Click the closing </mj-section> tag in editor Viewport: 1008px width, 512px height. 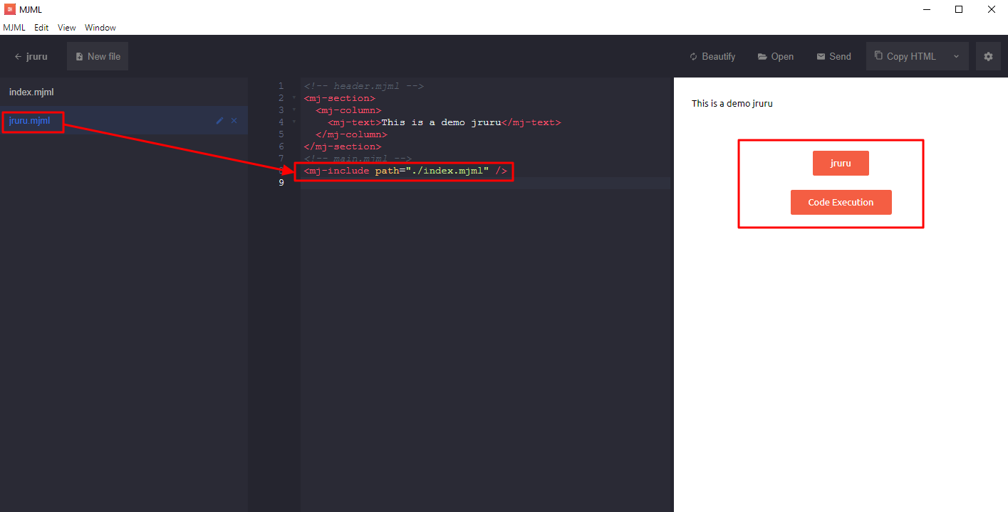[343, 146]
